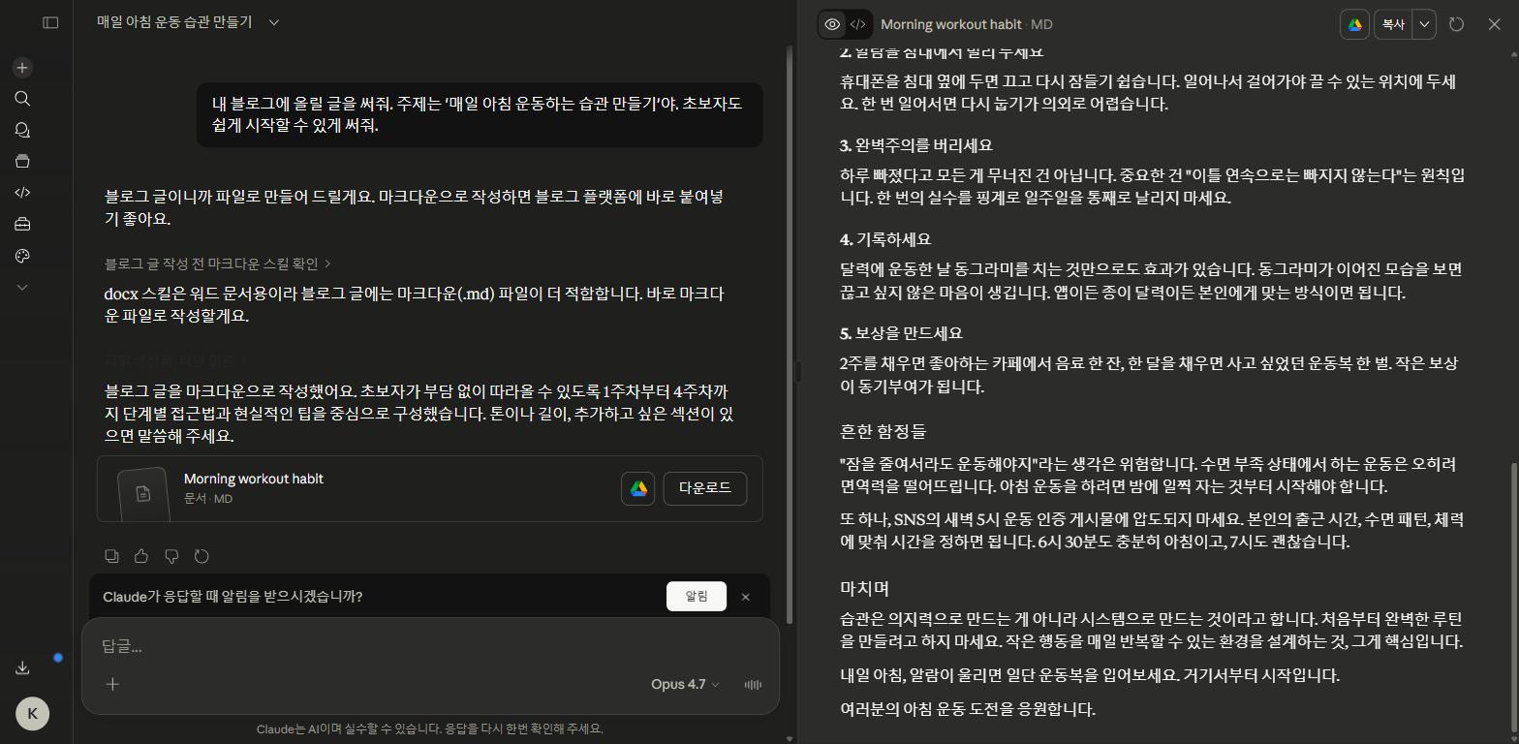Click the 다운로드 button
1519x744 pixels.
(x=704, y=488)
